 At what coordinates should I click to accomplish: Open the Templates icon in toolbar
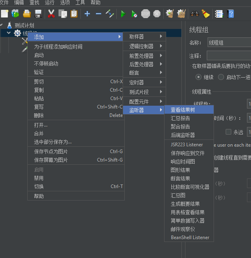(x=15, y=14)
